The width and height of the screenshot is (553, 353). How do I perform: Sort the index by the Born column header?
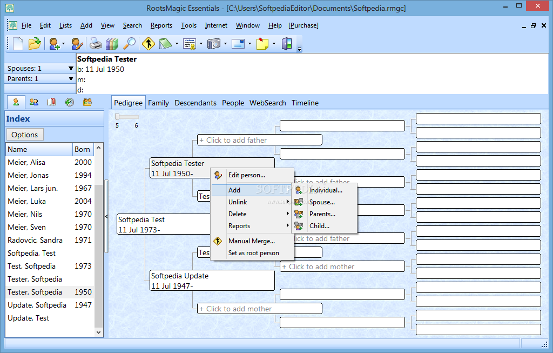pos(83,149)
